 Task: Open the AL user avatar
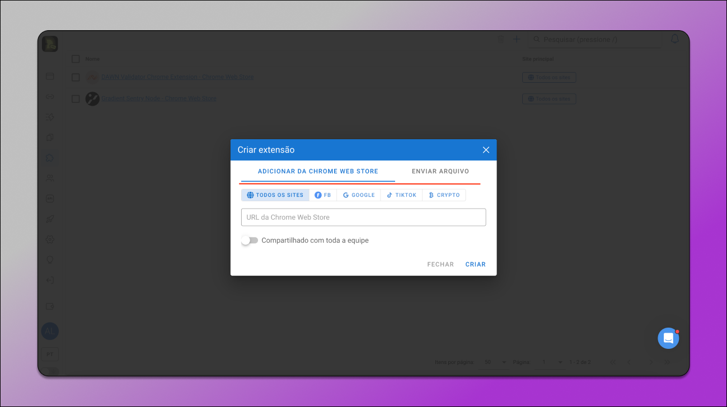pos(50,331)
